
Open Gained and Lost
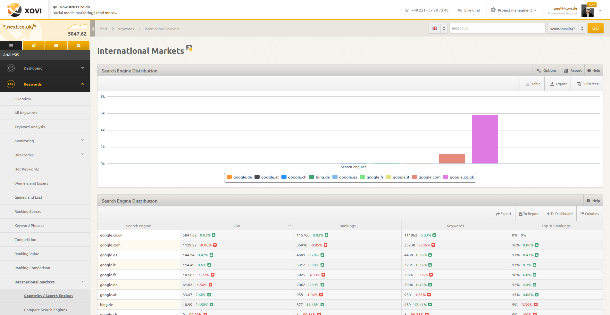pyautogui.click(x=28, y=197)
